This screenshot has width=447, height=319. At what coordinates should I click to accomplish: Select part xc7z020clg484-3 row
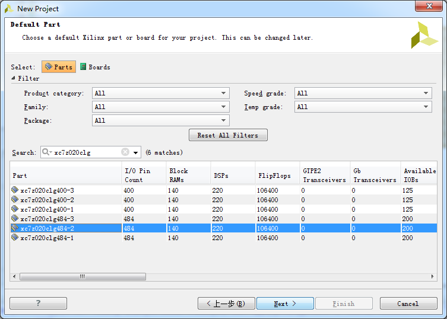[x=223, y=219]
